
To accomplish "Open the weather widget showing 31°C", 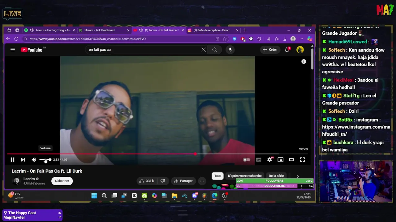I will 15,195.
